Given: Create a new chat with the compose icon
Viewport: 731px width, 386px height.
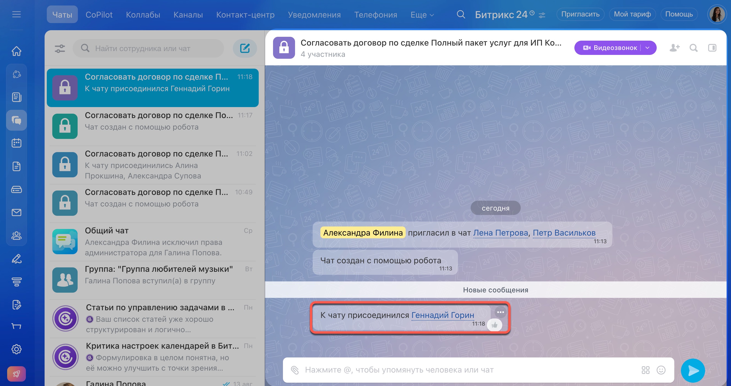Looking at the screenshot, I should pos(245,48).
